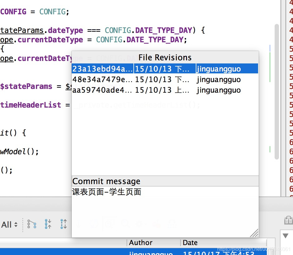Click the Date column header
The height and width of the screenshot is (255, 293).
pos(190,243)
